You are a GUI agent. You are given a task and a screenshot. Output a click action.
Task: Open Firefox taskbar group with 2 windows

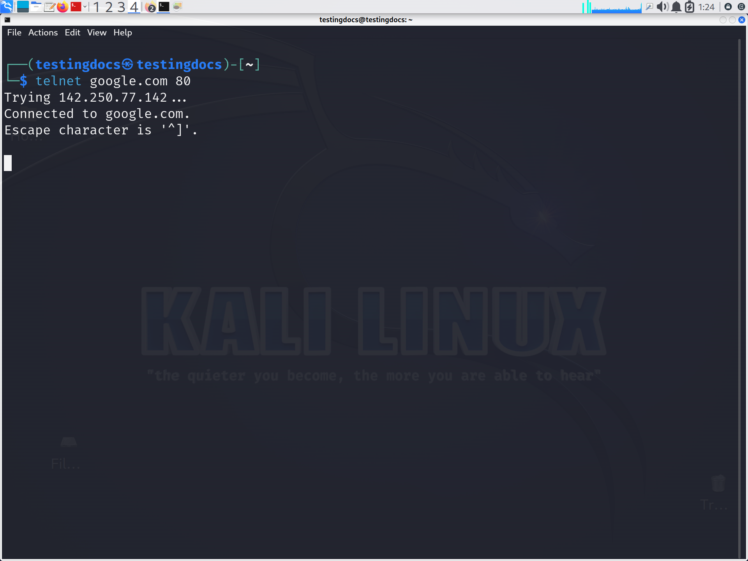tap(150, 7)
